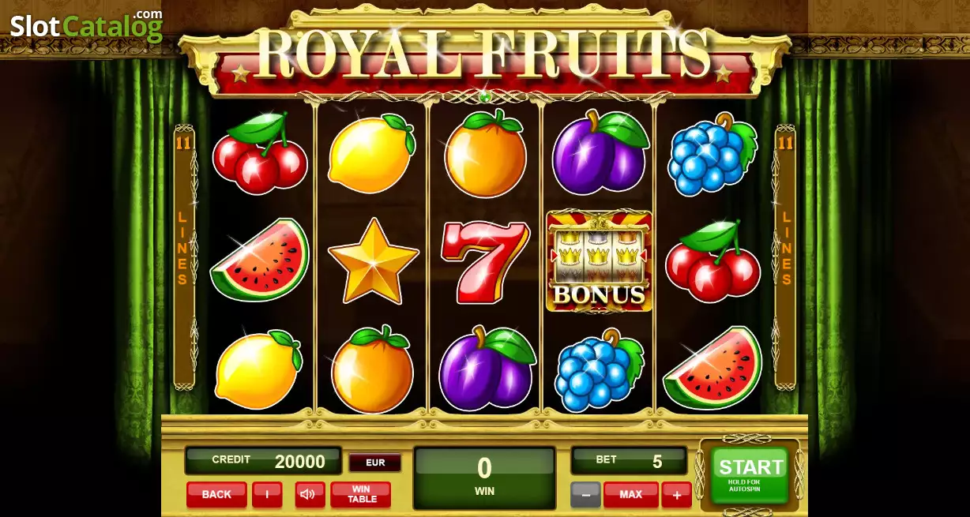Viewport: 970px width, 517px height.
Task: Select the lemon on the second reel top
Action: click(x=372, y=153)
